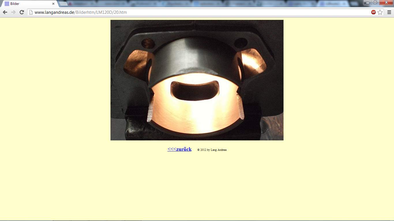The width and height of the screenshot is (394, 221).
Task: Click the Bilder tab favicon
Action: [7, 4]
